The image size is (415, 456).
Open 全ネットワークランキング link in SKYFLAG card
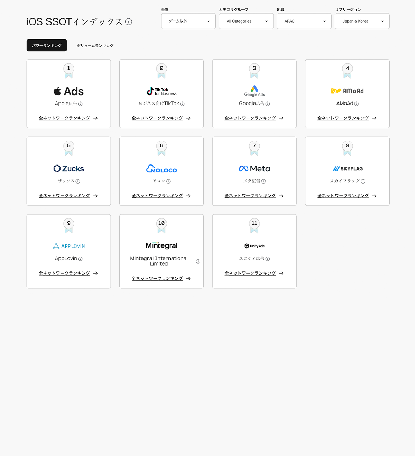(343, 196)
